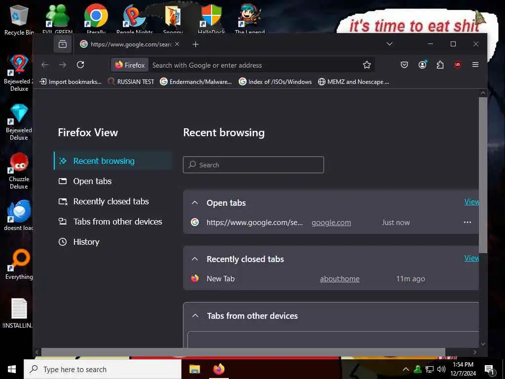The image size is (505, 379).
Task: Open the Pocket save icon
Action: click(x=404, y=65)
